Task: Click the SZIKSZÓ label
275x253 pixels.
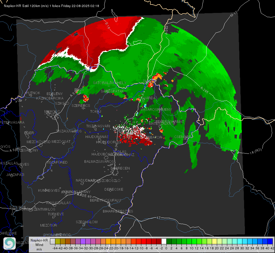Action: pos(62,103)
